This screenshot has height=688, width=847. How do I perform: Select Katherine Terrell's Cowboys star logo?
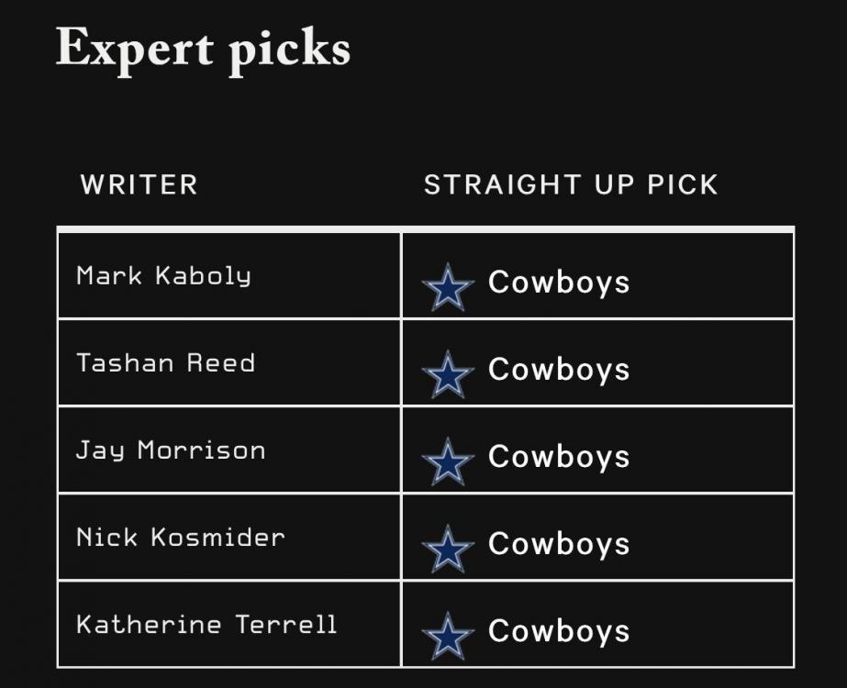click(448, 636)
